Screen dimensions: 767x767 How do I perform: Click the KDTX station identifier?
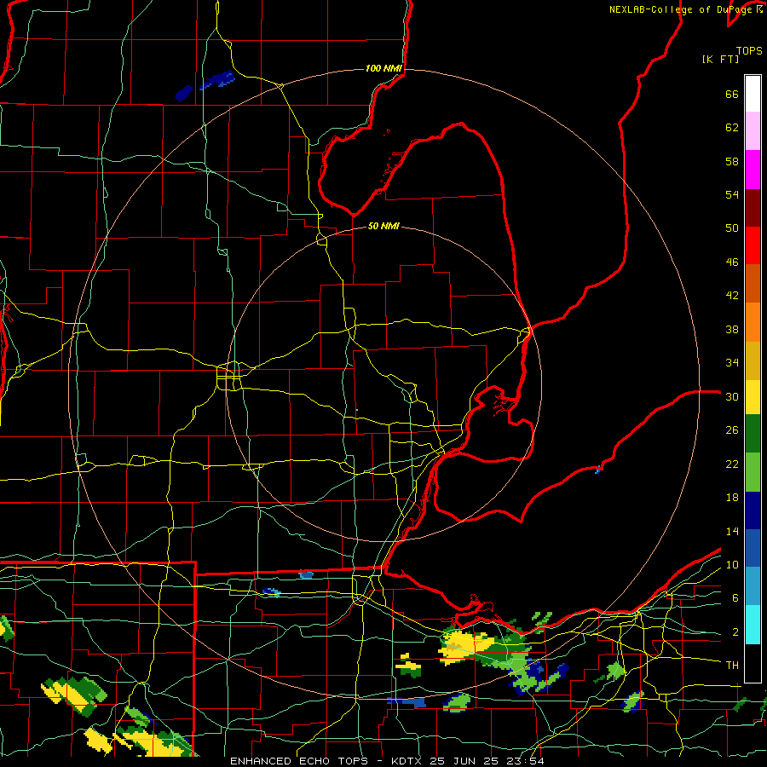408,761
